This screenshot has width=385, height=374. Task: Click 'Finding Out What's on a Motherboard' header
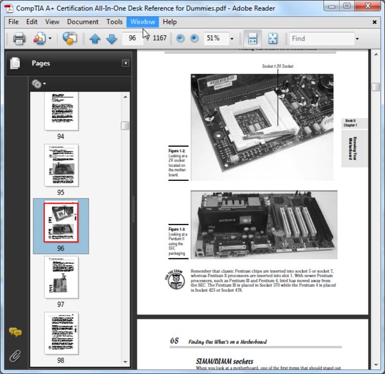click(x=227, y=342)
